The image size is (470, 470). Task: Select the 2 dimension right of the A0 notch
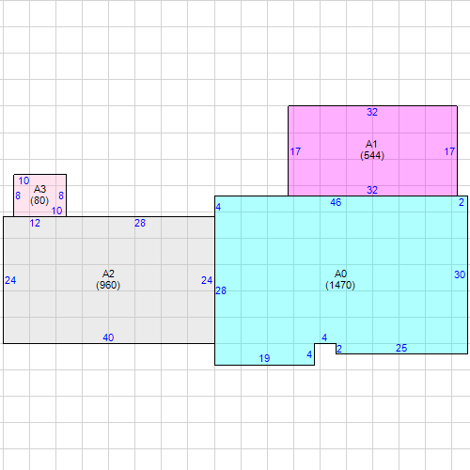tap(339, 349)
